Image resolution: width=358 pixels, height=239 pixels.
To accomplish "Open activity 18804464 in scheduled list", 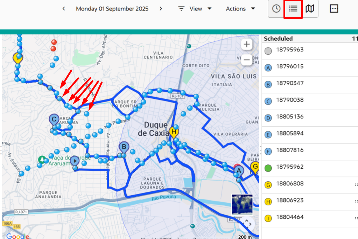I will (x=310, y=218).
